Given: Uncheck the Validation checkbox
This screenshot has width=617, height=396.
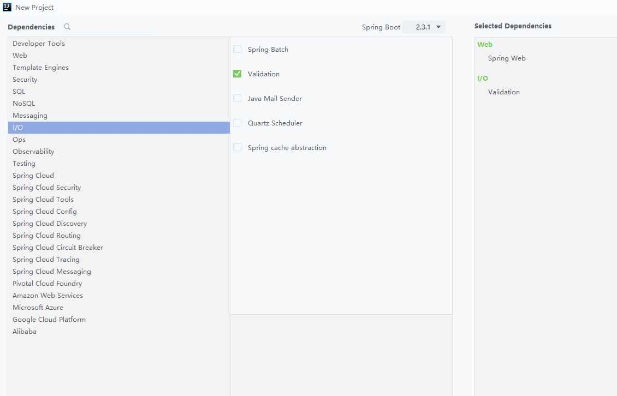Looking at the screenshot, I should point(238,74).
